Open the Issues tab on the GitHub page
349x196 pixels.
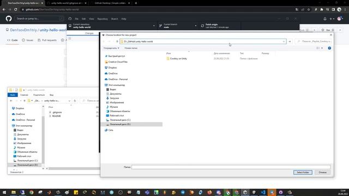coord(28,40)
